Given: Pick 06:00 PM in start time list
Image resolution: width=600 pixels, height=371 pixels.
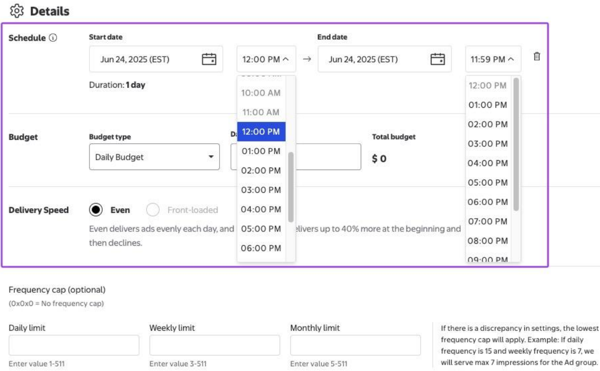Looking at the screenshot, I should pyautogui.click(x=261, y=248).
